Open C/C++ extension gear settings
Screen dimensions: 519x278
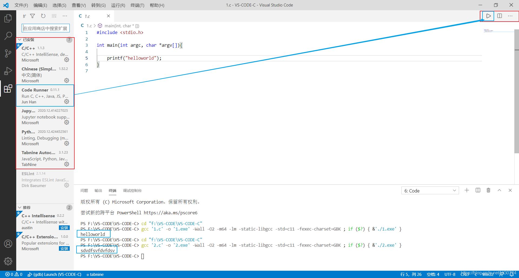tap(66, 60)
